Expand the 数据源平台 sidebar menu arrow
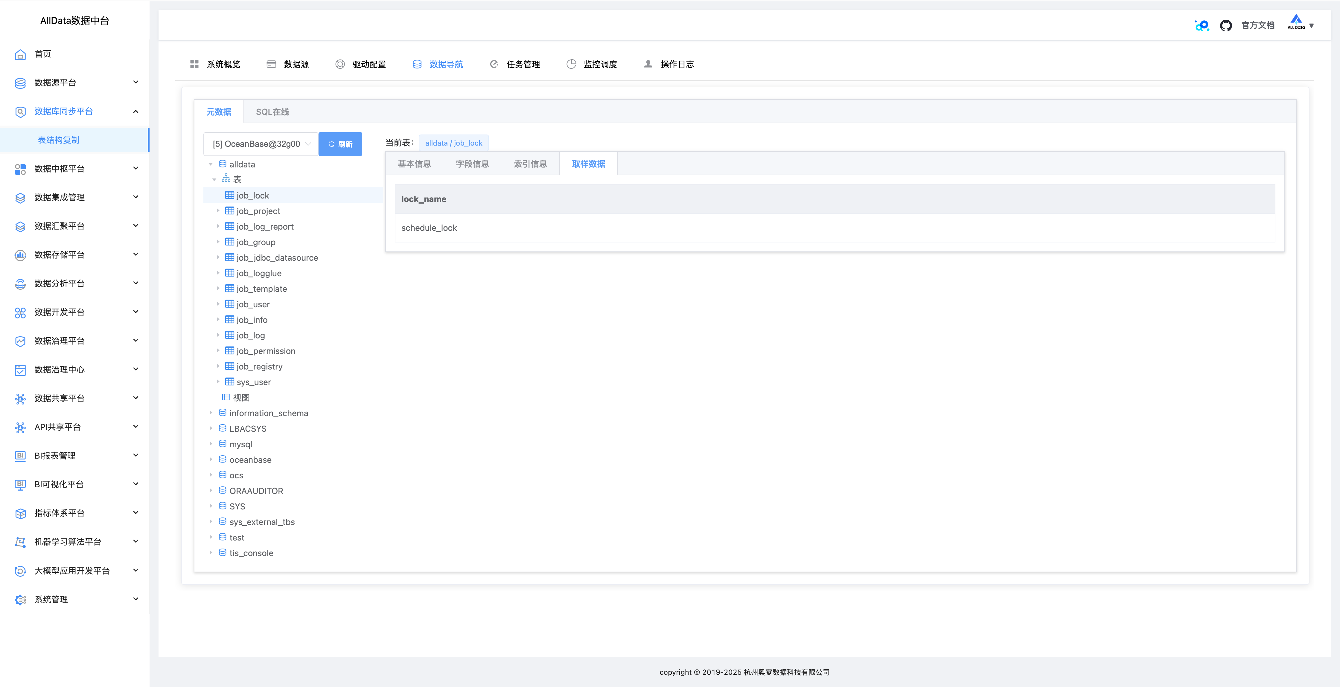 pos(136,82)
